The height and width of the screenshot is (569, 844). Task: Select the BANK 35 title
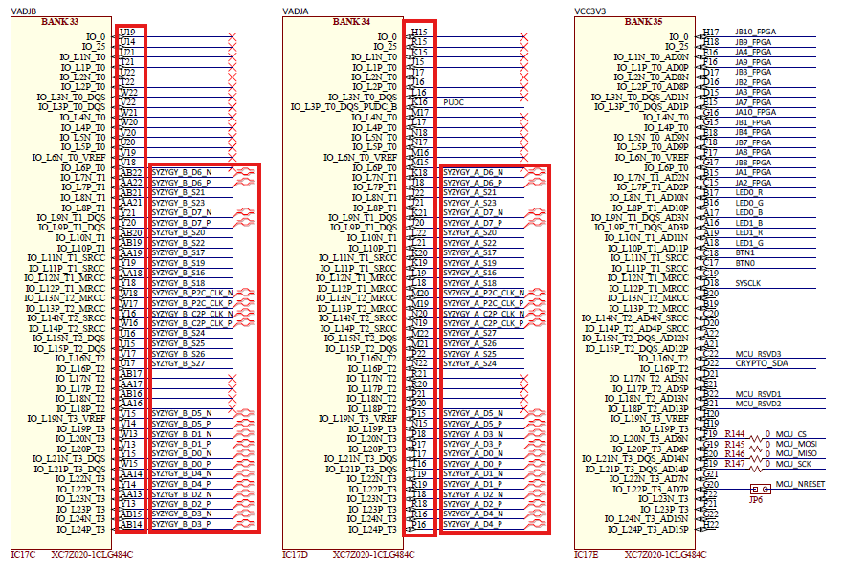click(x=643, y=22)
